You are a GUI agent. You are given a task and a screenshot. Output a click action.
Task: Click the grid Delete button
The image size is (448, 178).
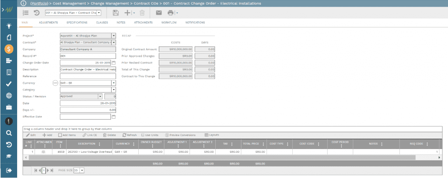pyautogui.click(x=110, y=135)
